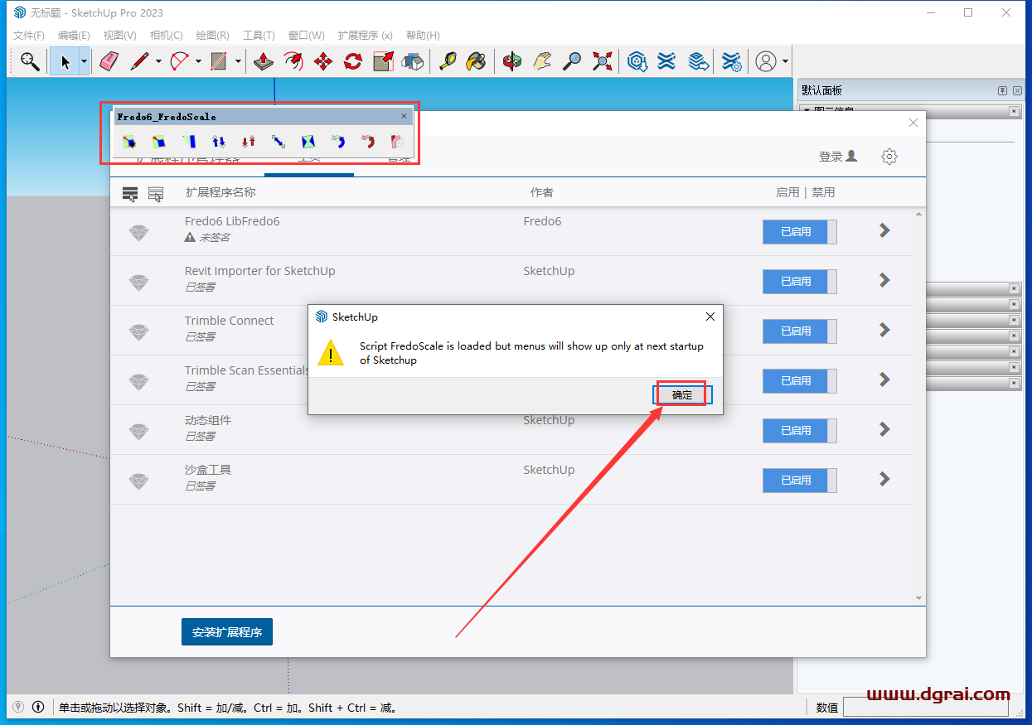
Task: Pin the 默认面板 tray with auto-hide
Action: [x=1003, y=90]
